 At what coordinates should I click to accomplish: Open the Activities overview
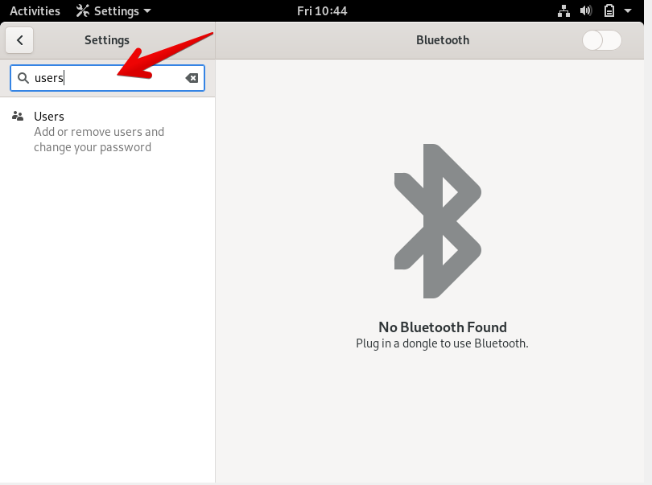click(x=35, y=11)
